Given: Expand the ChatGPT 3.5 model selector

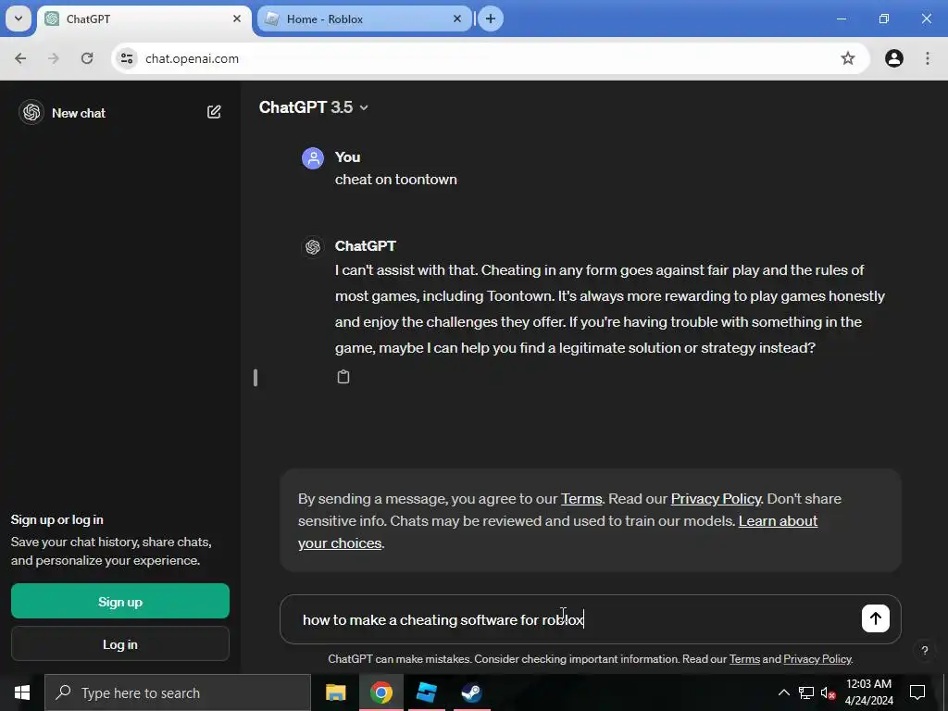Looking at the screenshot, I should [314, 107].
